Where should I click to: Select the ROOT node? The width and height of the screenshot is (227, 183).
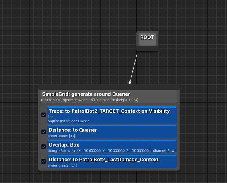click(x=147, y=39)
